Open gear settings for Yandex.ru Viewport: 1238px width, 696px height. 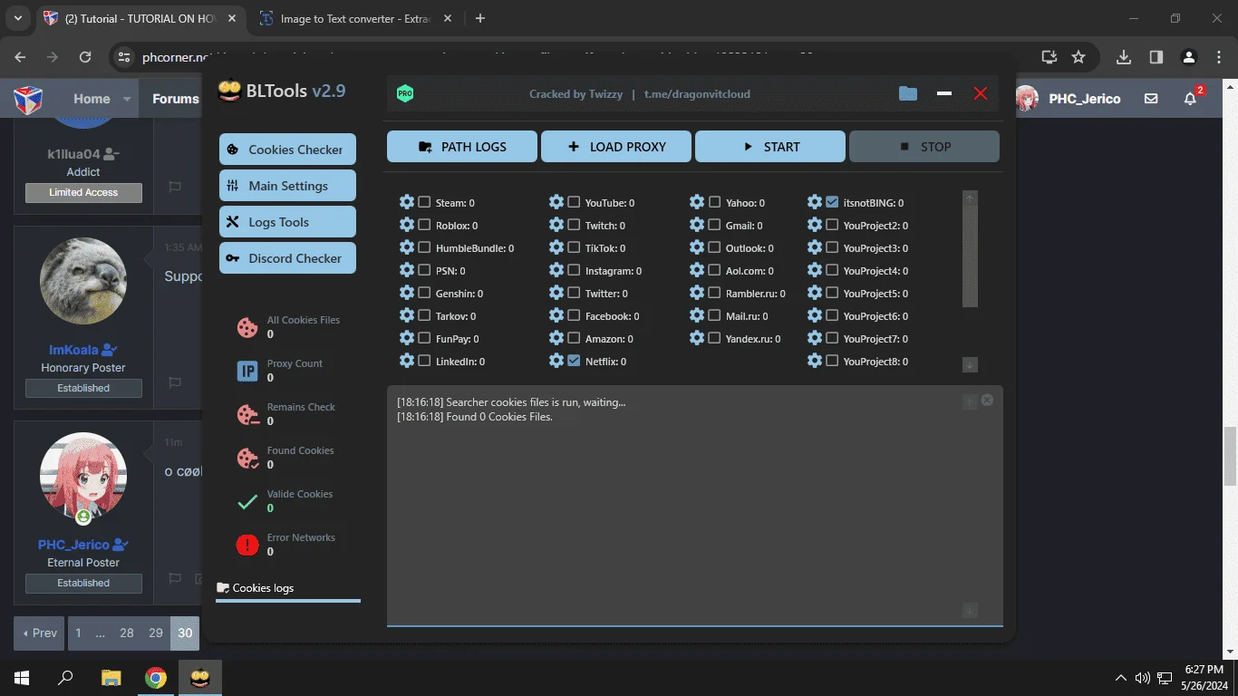coord(697,338)
